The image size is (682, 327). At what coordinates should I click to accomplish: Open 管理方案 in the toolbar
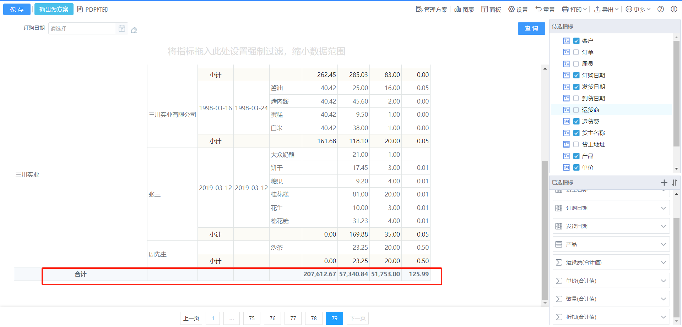(432, 10)
